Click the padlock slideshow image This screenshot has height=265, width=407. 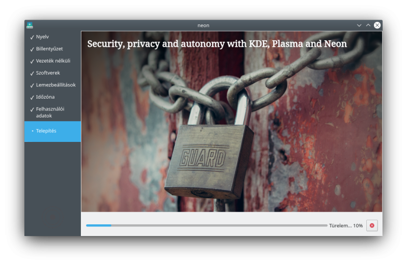point(231,122)
